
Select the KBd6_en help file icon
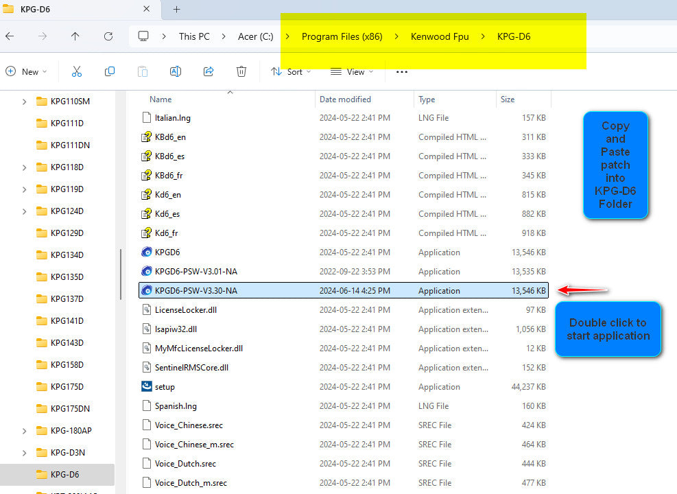pyautogui.click(x=146, y=137)
